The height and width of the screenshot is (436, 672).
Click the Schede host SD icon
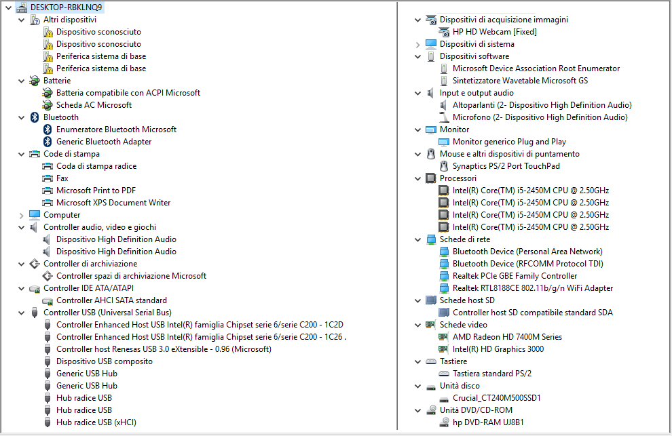431,300
